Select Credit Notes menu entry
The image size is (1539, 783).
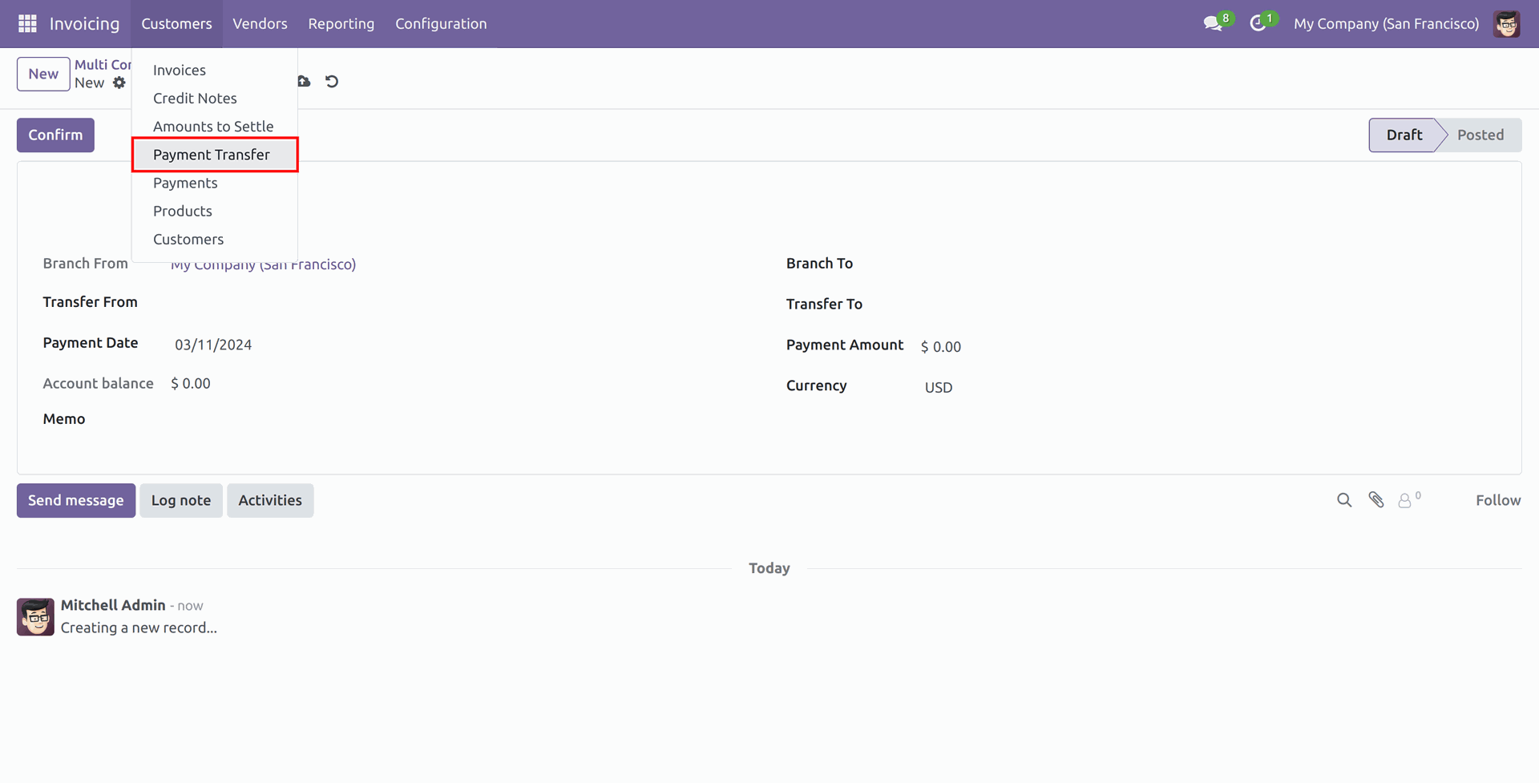click(x=195, y=99)
